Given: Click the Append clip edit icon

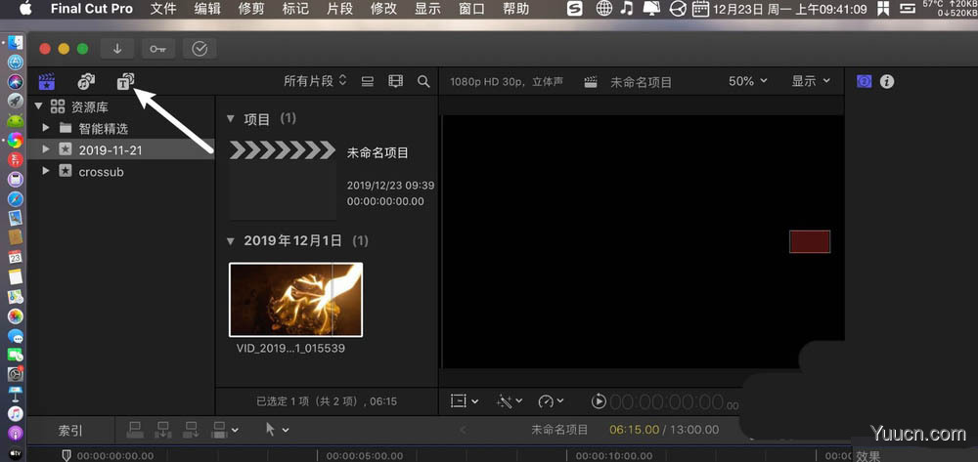Looking at the screenshot, I should [192, 430].
